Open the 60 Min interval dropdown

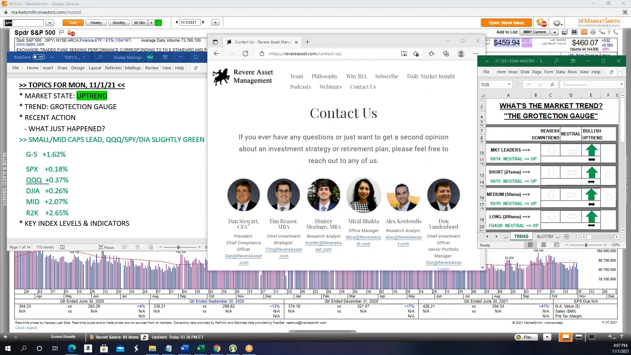point(151,23)
